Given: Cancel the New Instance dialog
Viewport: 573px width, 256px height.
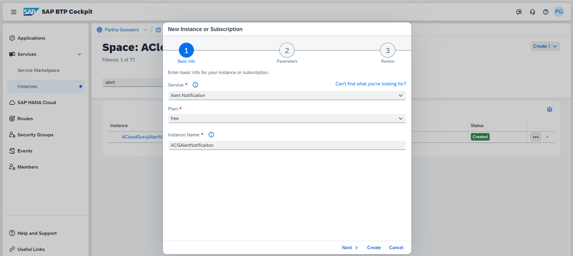Looking at the screenshot, I should pos(396,248).
